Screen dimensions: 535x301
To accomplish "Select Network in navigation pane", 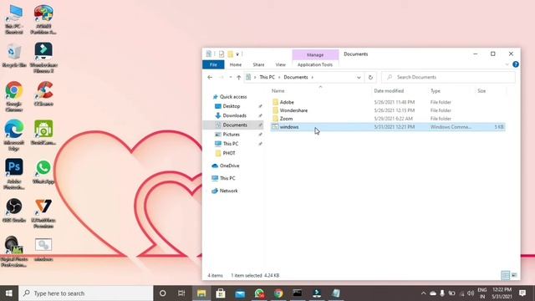I will (x=228, y=191).
